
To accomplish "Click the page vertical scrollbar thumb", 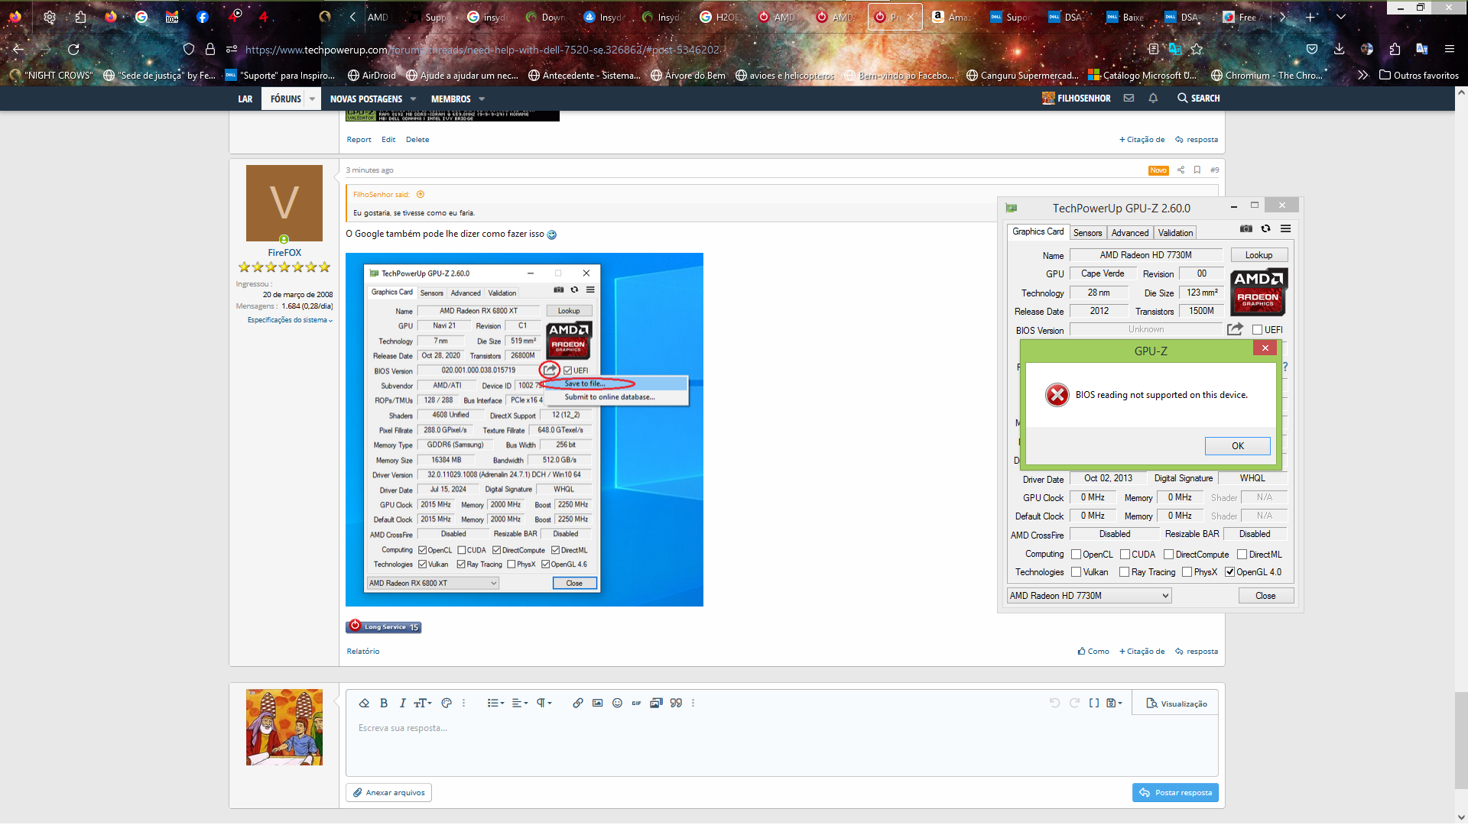I will click(x=1461, y=739).
